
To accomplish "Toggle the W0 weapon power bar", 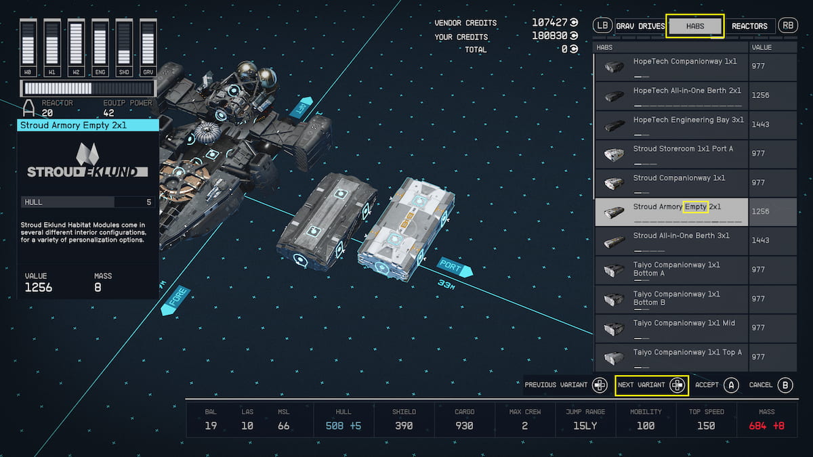I will coord(28,44).
